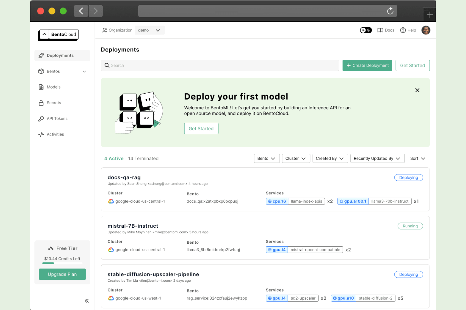This screenshot has width=466, height=310.
Task: Click Get Started in the welcome banner
Action: [201, 128]
